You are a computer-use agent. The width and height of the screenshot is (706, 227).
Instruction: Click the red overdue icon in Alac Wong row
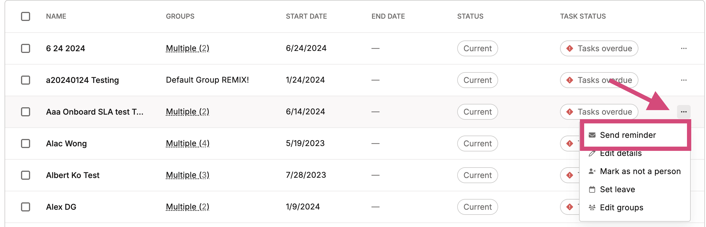570,144
